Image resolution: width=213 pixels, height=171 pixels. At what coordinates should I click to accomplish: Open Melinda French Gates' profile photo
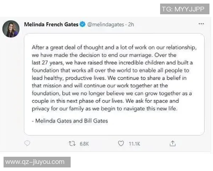click(x=11, y=28)
